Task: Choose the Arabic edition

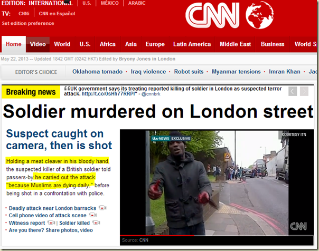Action: (137, 3)
